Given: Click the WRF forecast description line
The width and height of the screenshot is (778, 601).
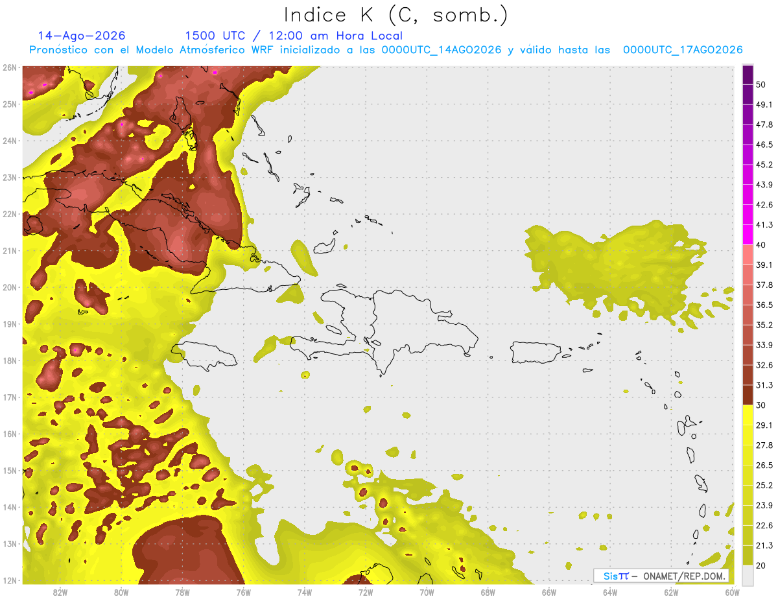Looking at the screenshot, I should [386, 50].
